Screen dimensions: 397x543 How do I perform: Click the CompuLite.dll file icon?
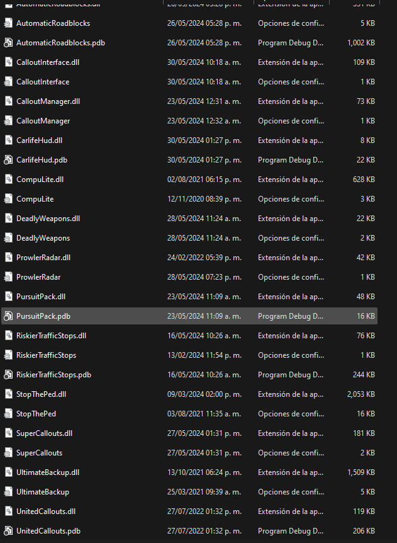(x=8, y=180)
